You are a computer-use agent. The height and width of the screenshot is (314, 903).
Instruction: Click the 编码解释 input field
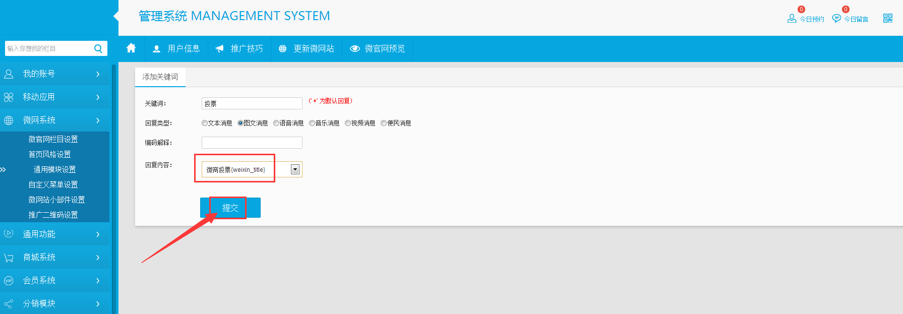(x=252, y=143)
